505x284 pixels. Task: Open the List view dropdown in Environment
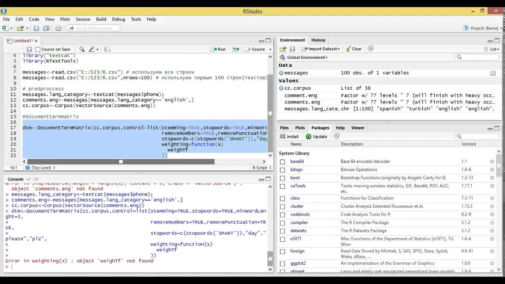tap(492, 49)
